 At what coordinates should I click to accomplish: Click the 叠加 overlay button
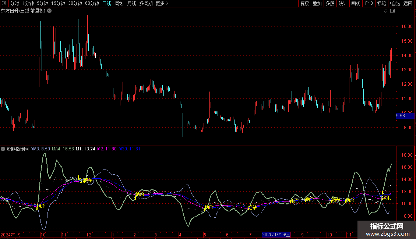click(317, 3)
